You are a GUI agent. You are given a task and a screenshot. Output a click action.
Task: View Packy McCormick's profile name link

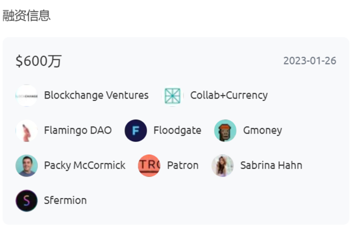tap(85, 165)
